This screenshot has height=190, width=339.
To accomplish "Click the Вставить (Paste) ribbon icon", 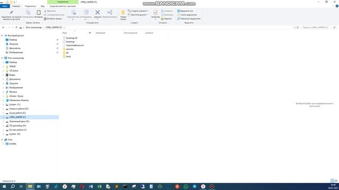I will pos(39,14).
